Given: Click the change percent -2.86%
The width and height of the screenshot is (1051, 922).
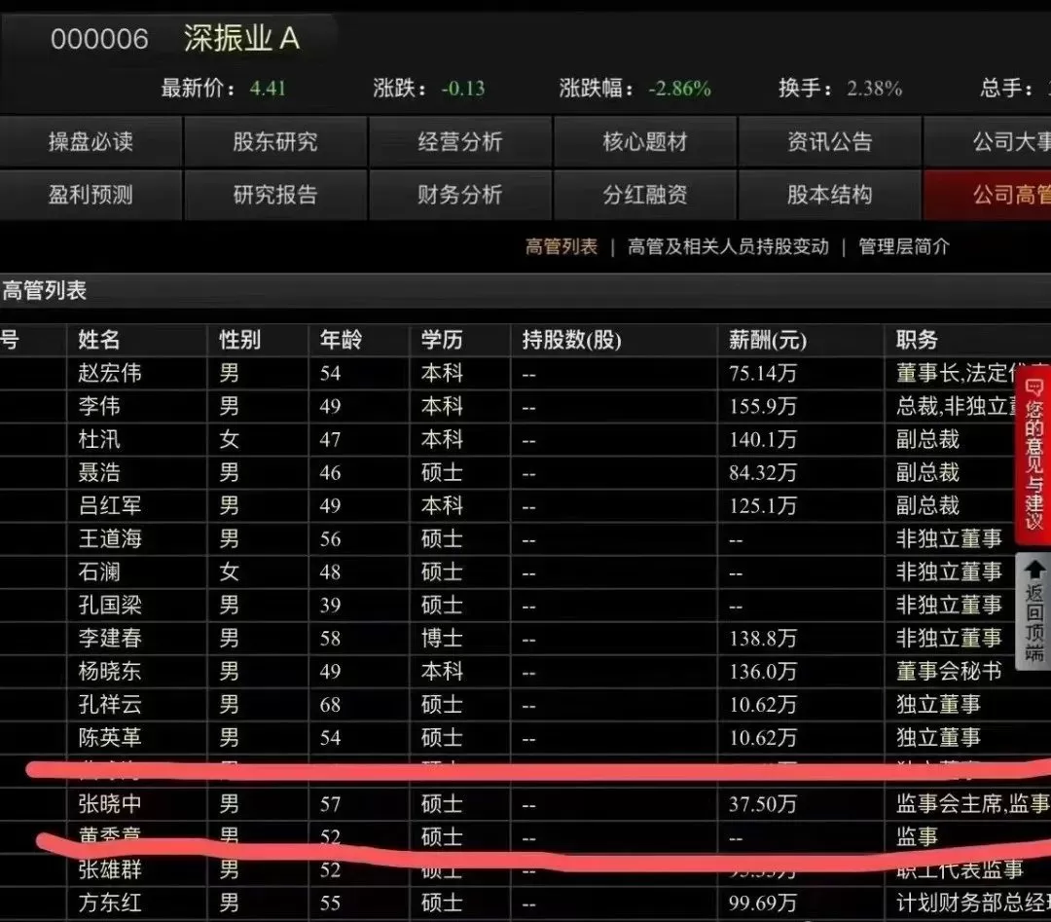Looking at the screenshot, I should click(x=679, y=88).
